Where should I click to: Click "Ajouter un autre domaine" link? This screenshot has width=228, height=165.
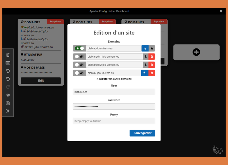114,79
